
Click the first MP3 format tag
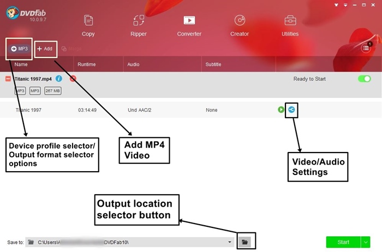(x=20, y=91)
